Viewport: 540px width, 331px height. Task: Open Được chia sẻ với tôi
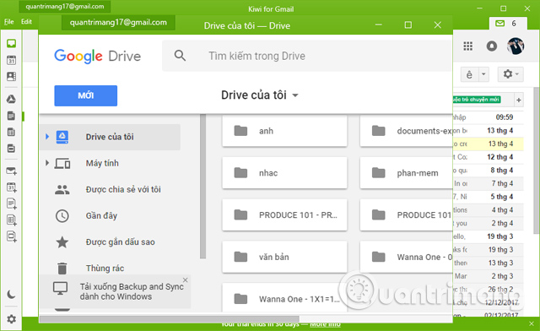pos(123,189)
